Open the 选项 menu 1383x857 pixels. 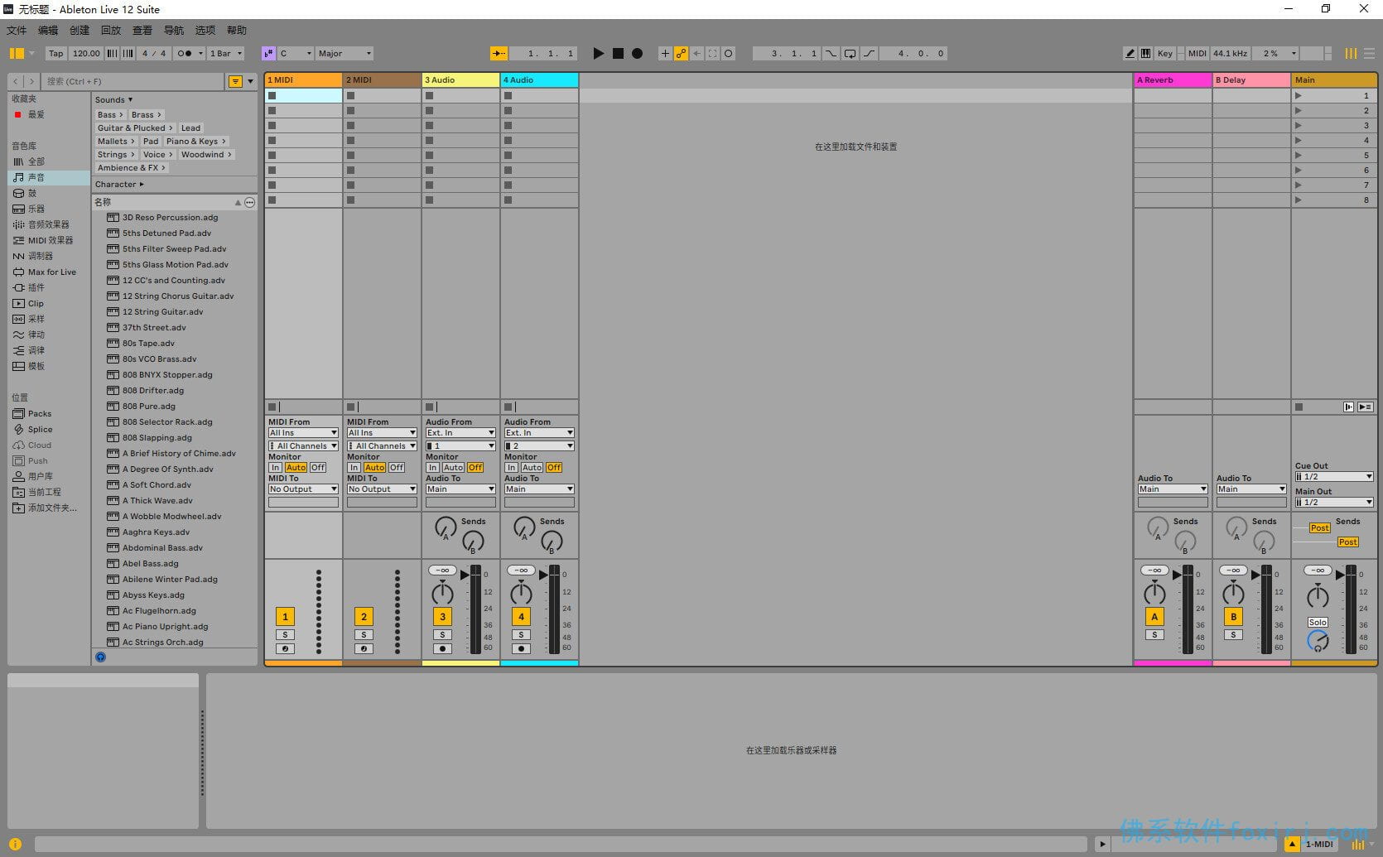[x=205, y=30]
